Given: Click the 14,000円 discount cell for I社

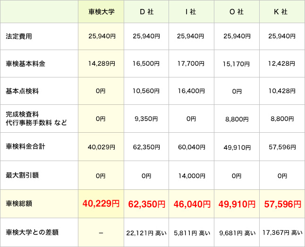Looking at the screenshot, I should click(x=191, y=176).
